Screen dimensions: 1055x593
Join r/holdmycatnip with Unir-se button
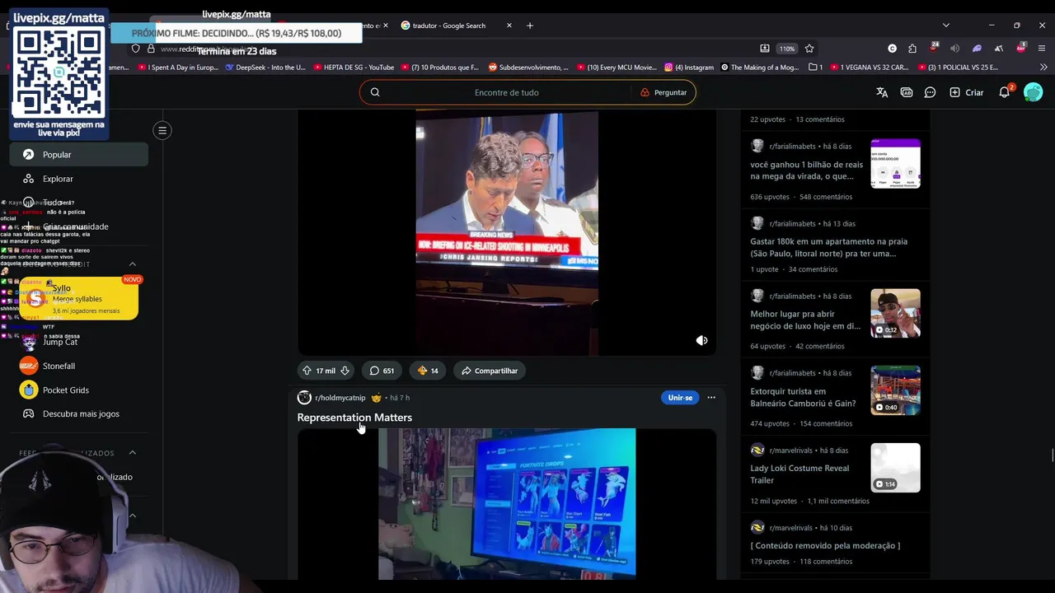680,398
